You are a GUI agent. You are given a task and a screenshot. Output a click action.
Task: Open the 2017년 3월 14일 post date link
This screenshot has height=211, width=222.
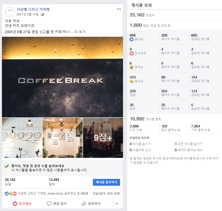(x=27, y=15)
